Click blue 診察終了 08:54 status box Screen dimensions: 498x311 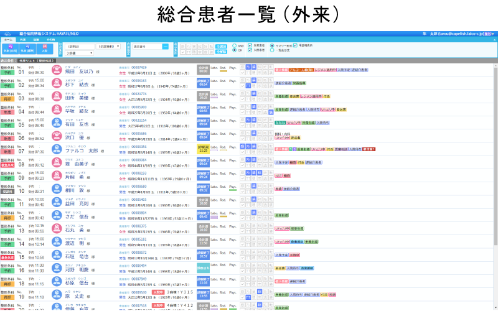(x=203, y=83)
